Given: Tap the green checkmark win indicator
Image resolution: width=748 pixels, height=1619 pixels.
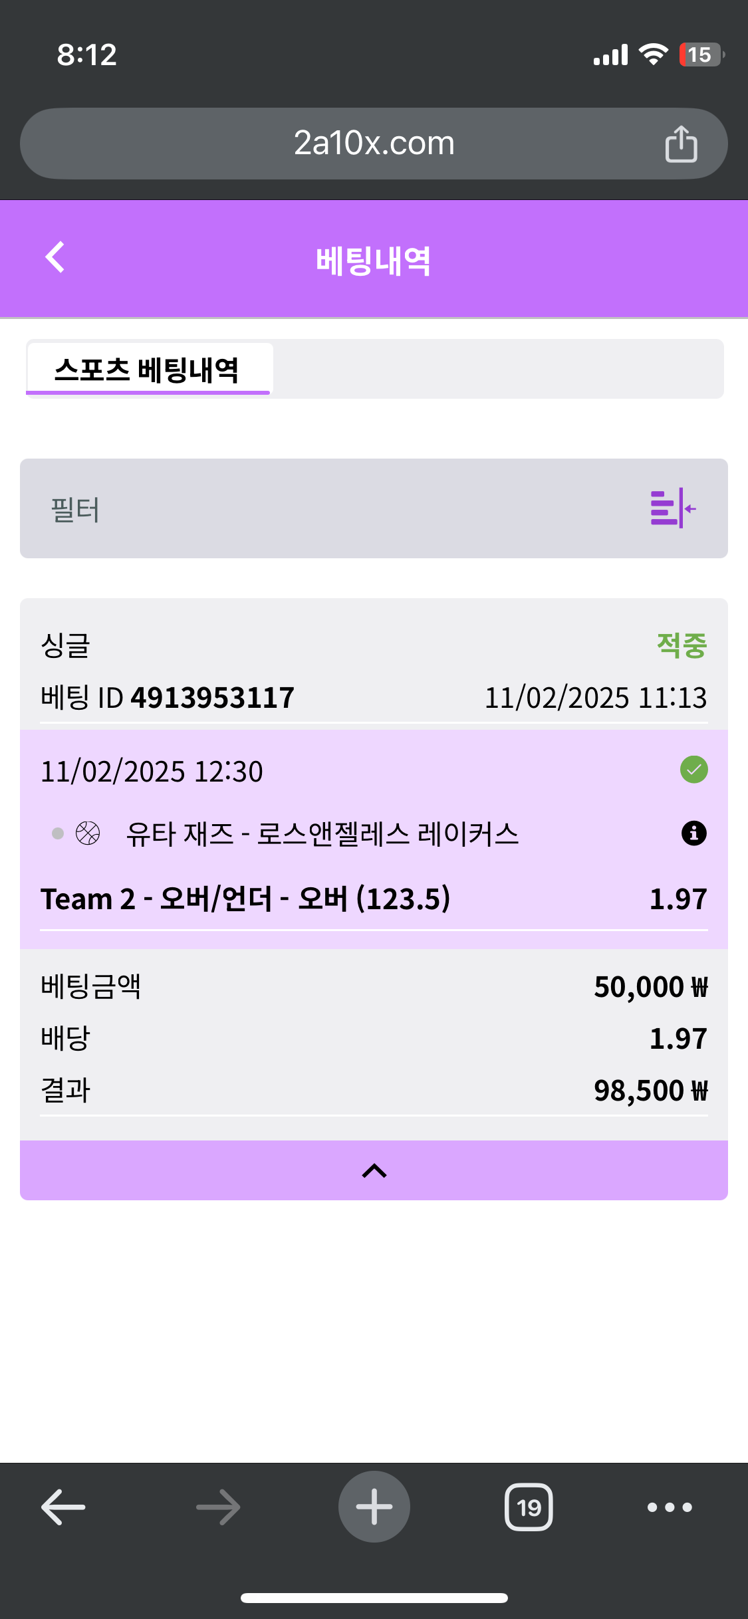Looking at the screenshot, I should tap(693, 770).
